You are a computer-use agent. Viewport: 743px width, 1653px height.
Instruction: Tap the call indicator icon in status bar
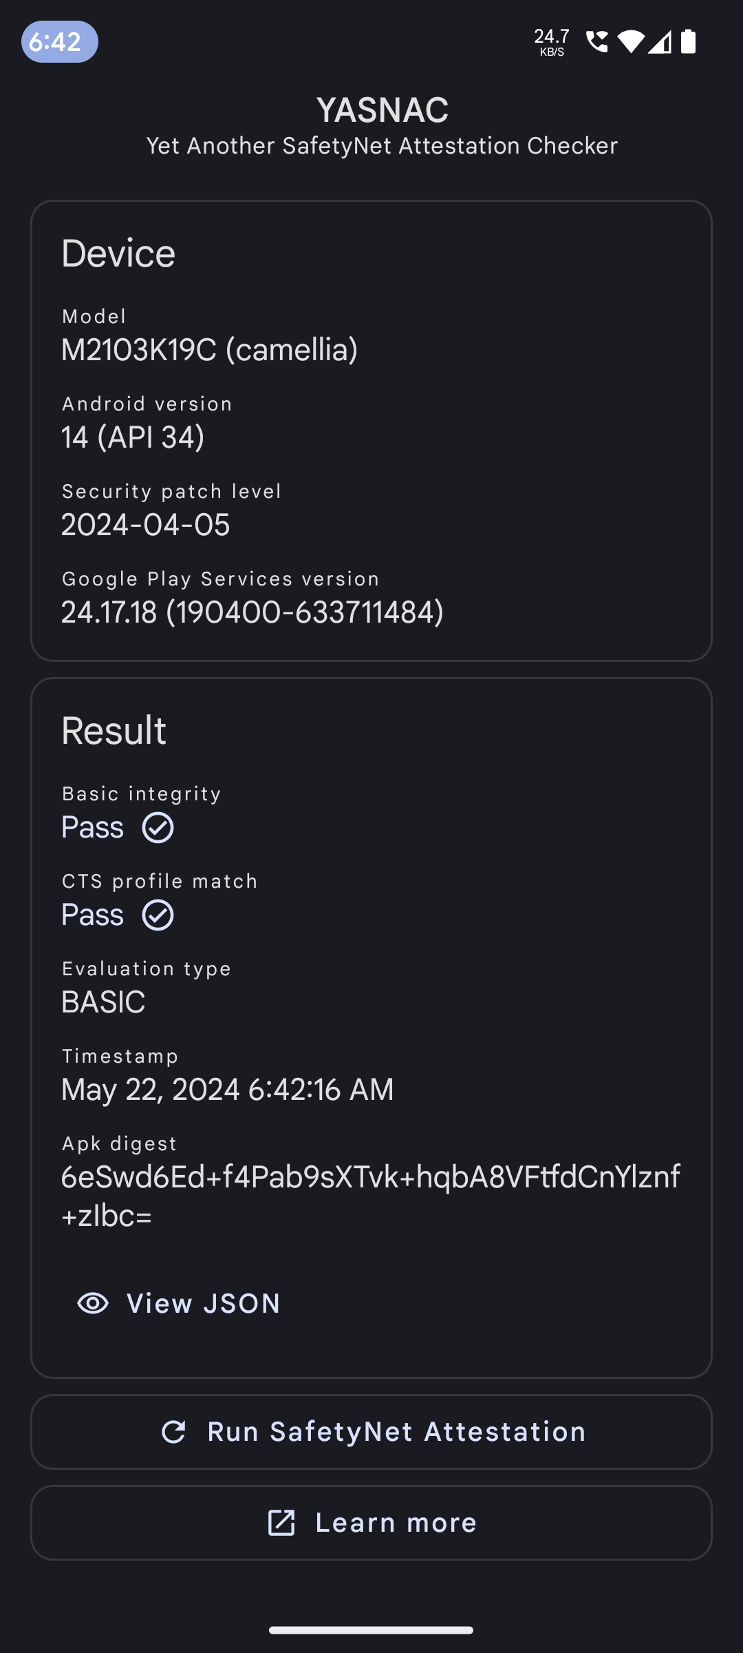[596, 42]
